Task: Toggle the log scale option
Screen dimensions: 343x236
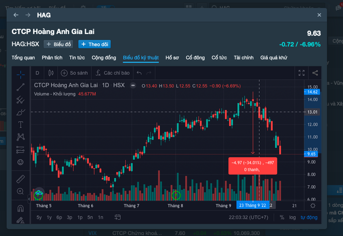Action: tap(292, 217)
